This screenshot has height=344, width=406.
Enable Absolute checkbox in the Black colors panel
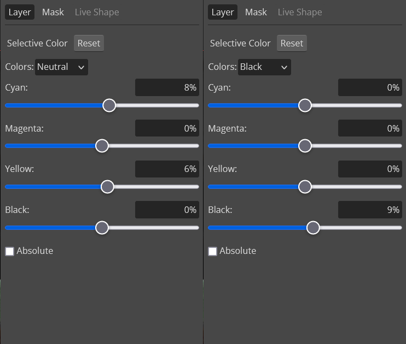(212, 251)
